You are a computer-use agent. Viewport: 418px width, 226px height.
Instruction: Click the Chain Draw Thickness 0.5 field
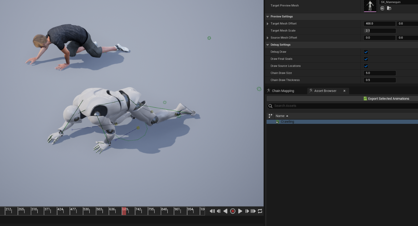point(380,80)
